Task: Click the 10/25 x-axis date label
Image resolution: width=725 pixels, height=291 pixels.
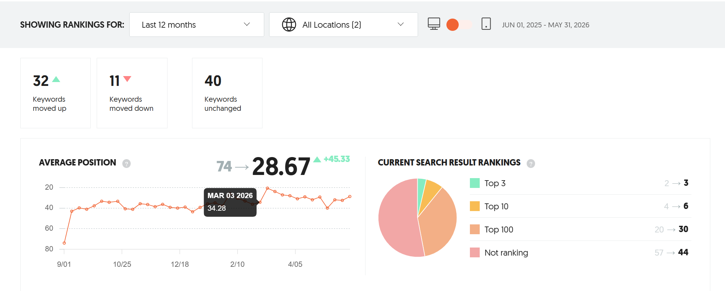Action: 122,264
